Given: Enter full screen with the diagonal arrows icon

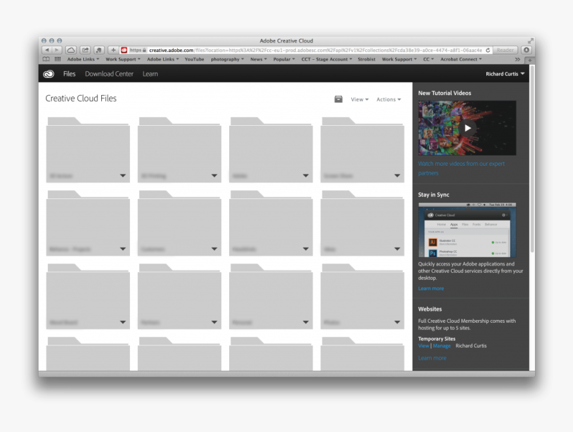Looking at the screenshot, I should [x=530, y=41].
